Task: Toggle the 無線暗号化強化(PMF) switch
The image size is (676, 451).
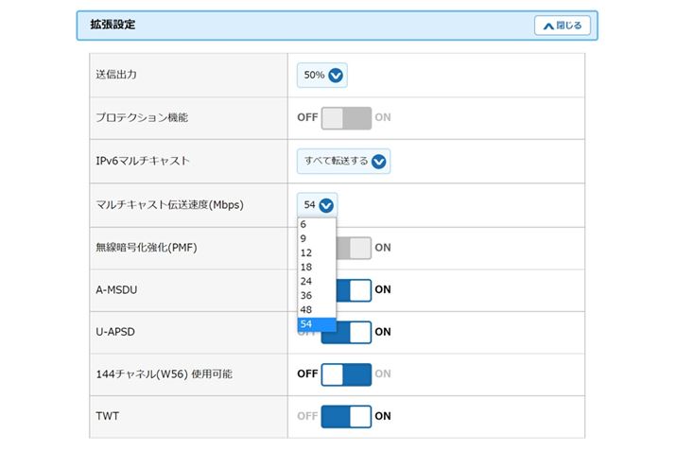Action: (355, 248)
